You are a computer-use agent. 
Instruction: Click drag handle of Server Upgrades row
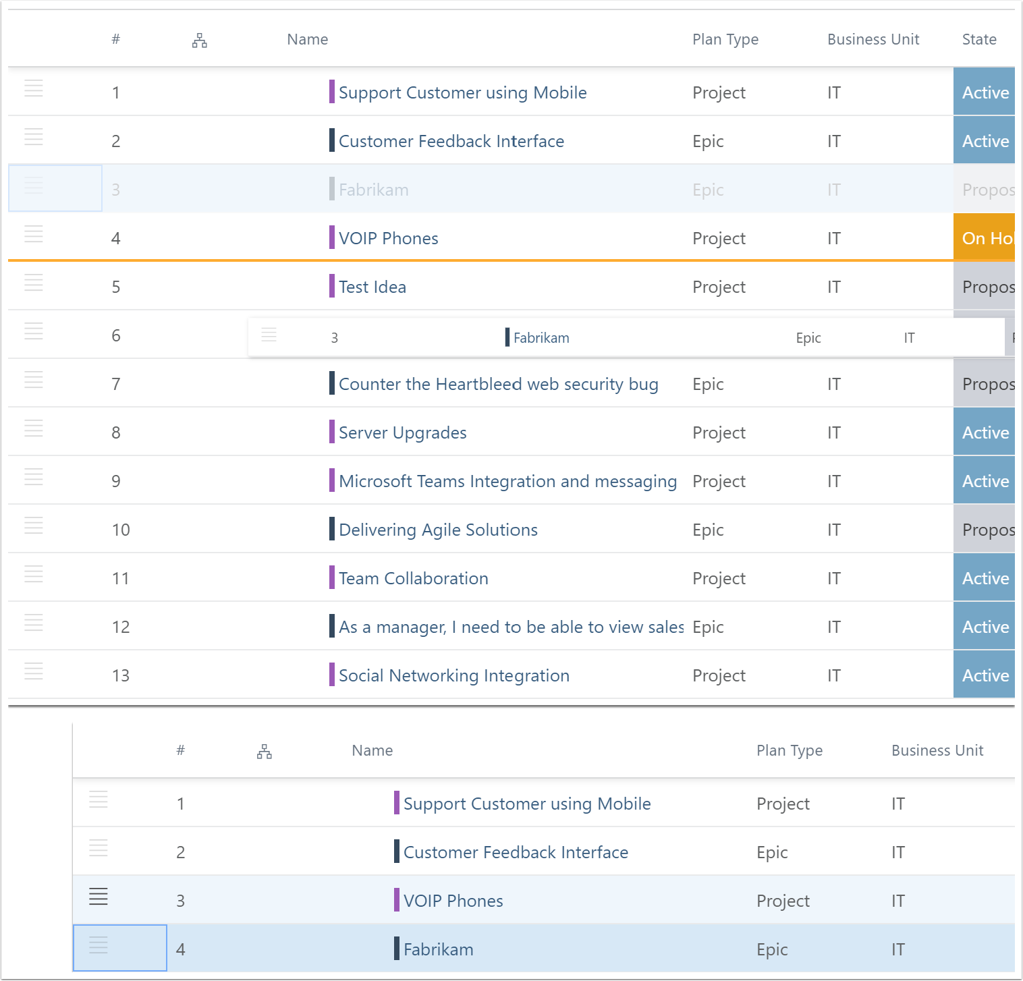(x=34, y=428)
